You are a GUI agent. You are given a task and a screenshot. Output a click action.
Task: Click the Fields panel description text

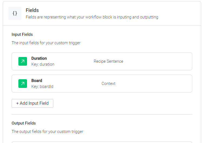pyautogui.click(x=92, y=17)
